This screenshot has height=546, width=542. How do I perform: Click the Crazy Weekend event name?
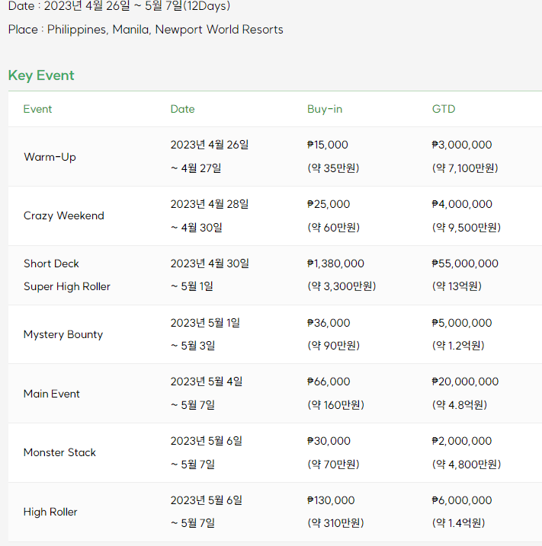coord(64,216)
